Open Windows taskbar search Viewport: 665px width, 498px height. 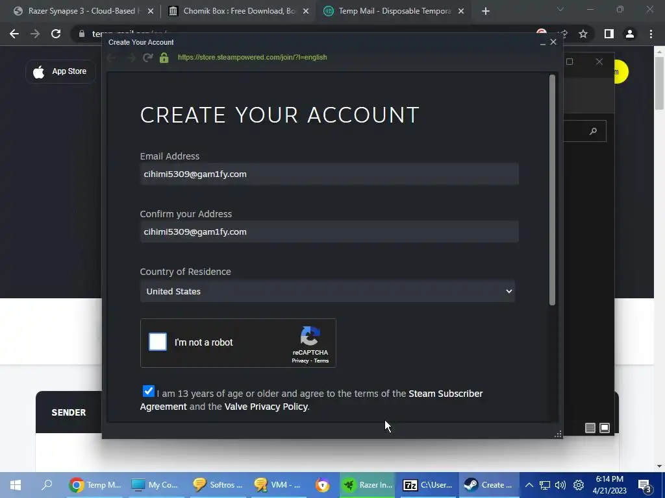pos(47,485)
